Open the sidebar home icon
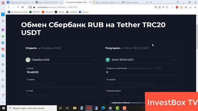 (3, 14)
